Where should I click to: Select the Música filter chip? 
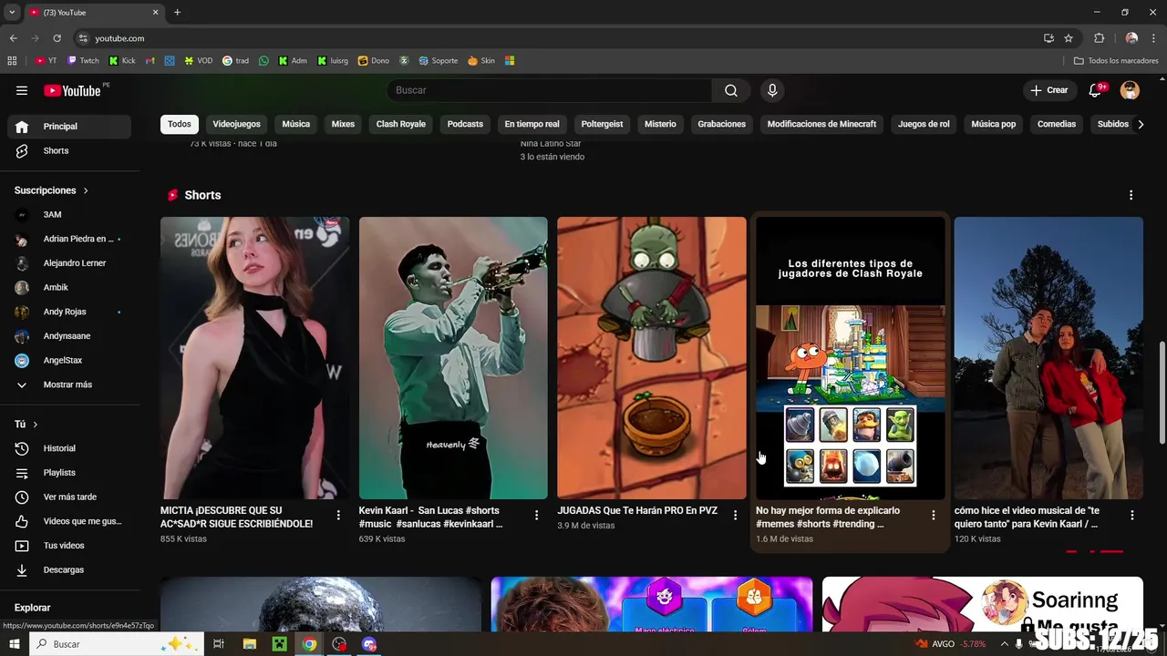pos(295,124)
